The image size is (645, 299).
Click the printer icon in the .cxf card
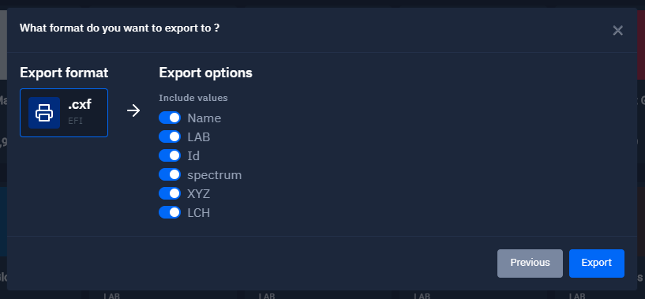[44, 113]
